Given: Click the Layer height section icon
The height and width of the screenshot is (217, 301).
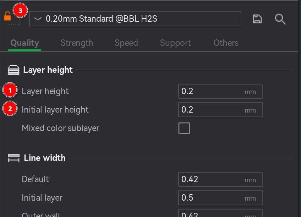Looking at the screenshot, I should tap(13, 70).
